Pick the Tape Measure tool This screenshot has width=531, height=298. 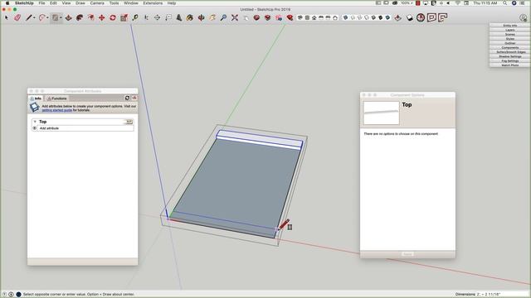135,17
